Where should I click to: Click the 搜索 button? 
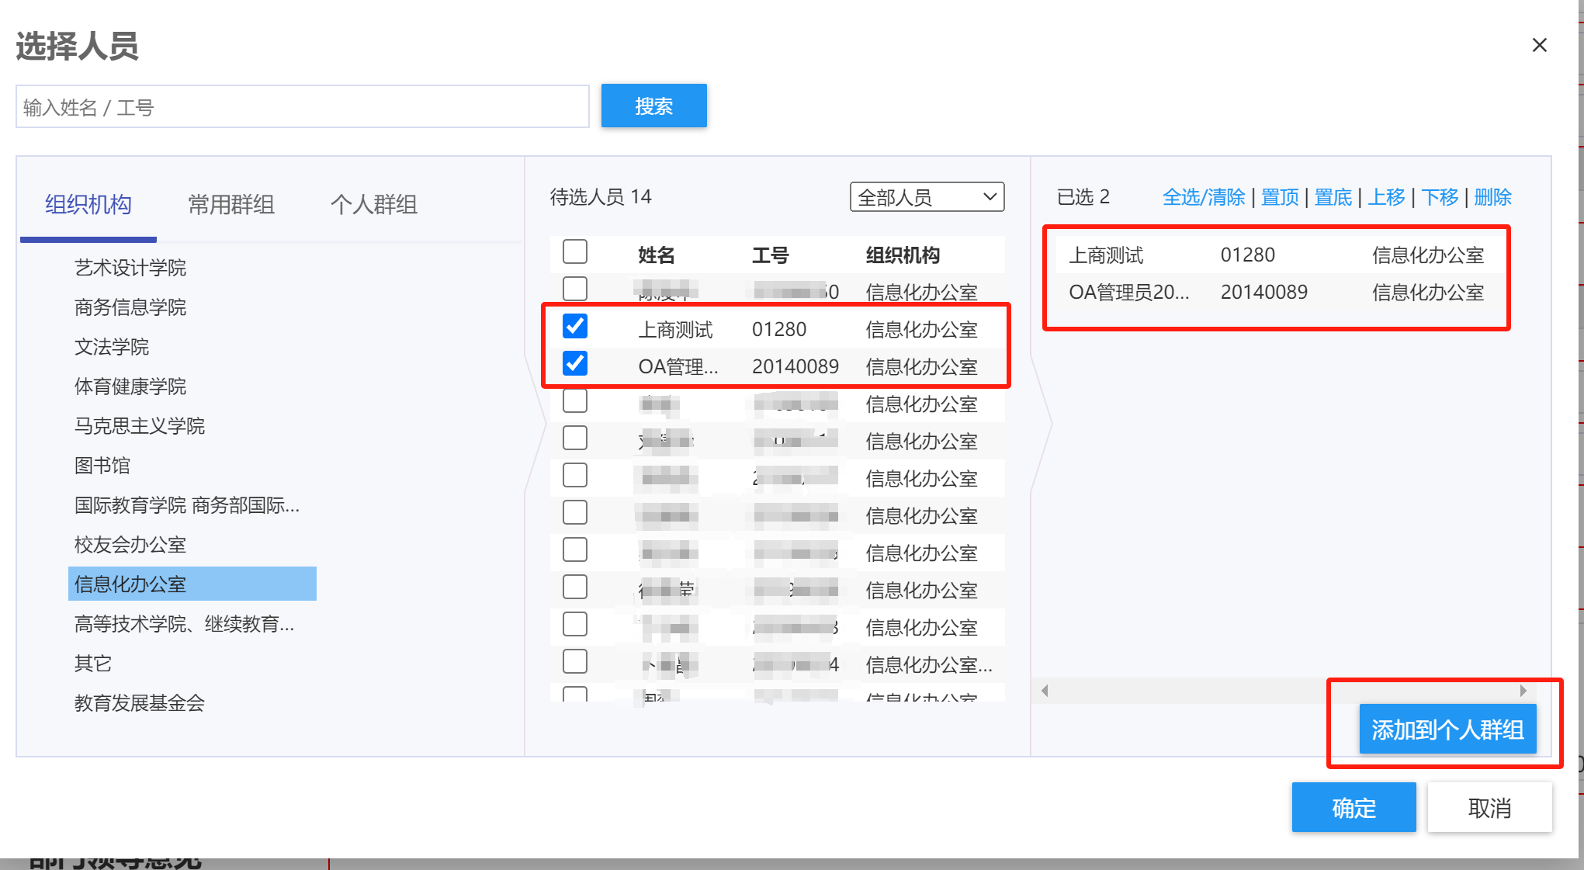coord(653,106)
